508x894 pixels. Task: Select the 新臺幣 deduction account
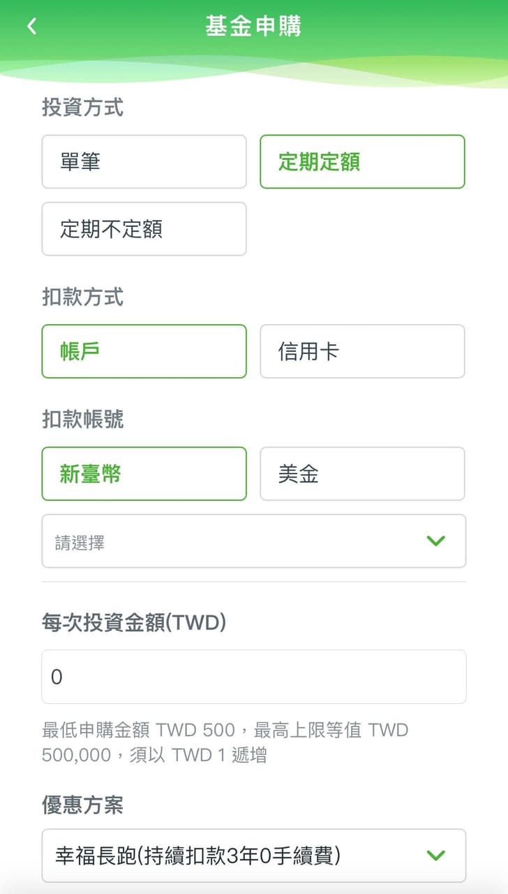coord(144,474)
